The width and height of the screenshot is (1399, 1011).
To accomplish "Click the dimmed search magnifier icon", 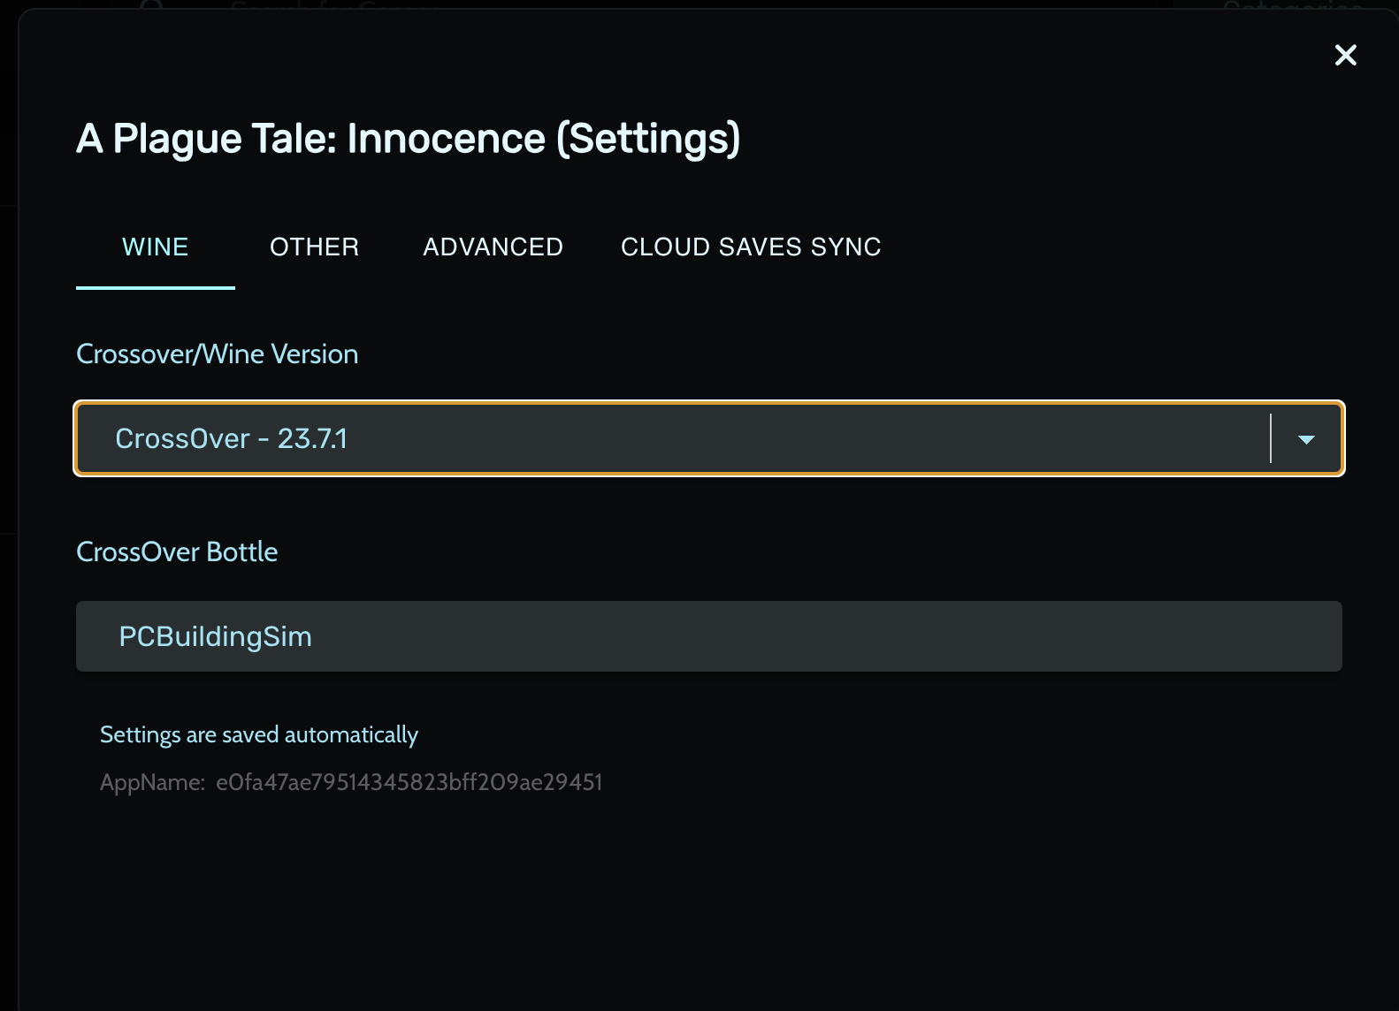I will (152, 5).
